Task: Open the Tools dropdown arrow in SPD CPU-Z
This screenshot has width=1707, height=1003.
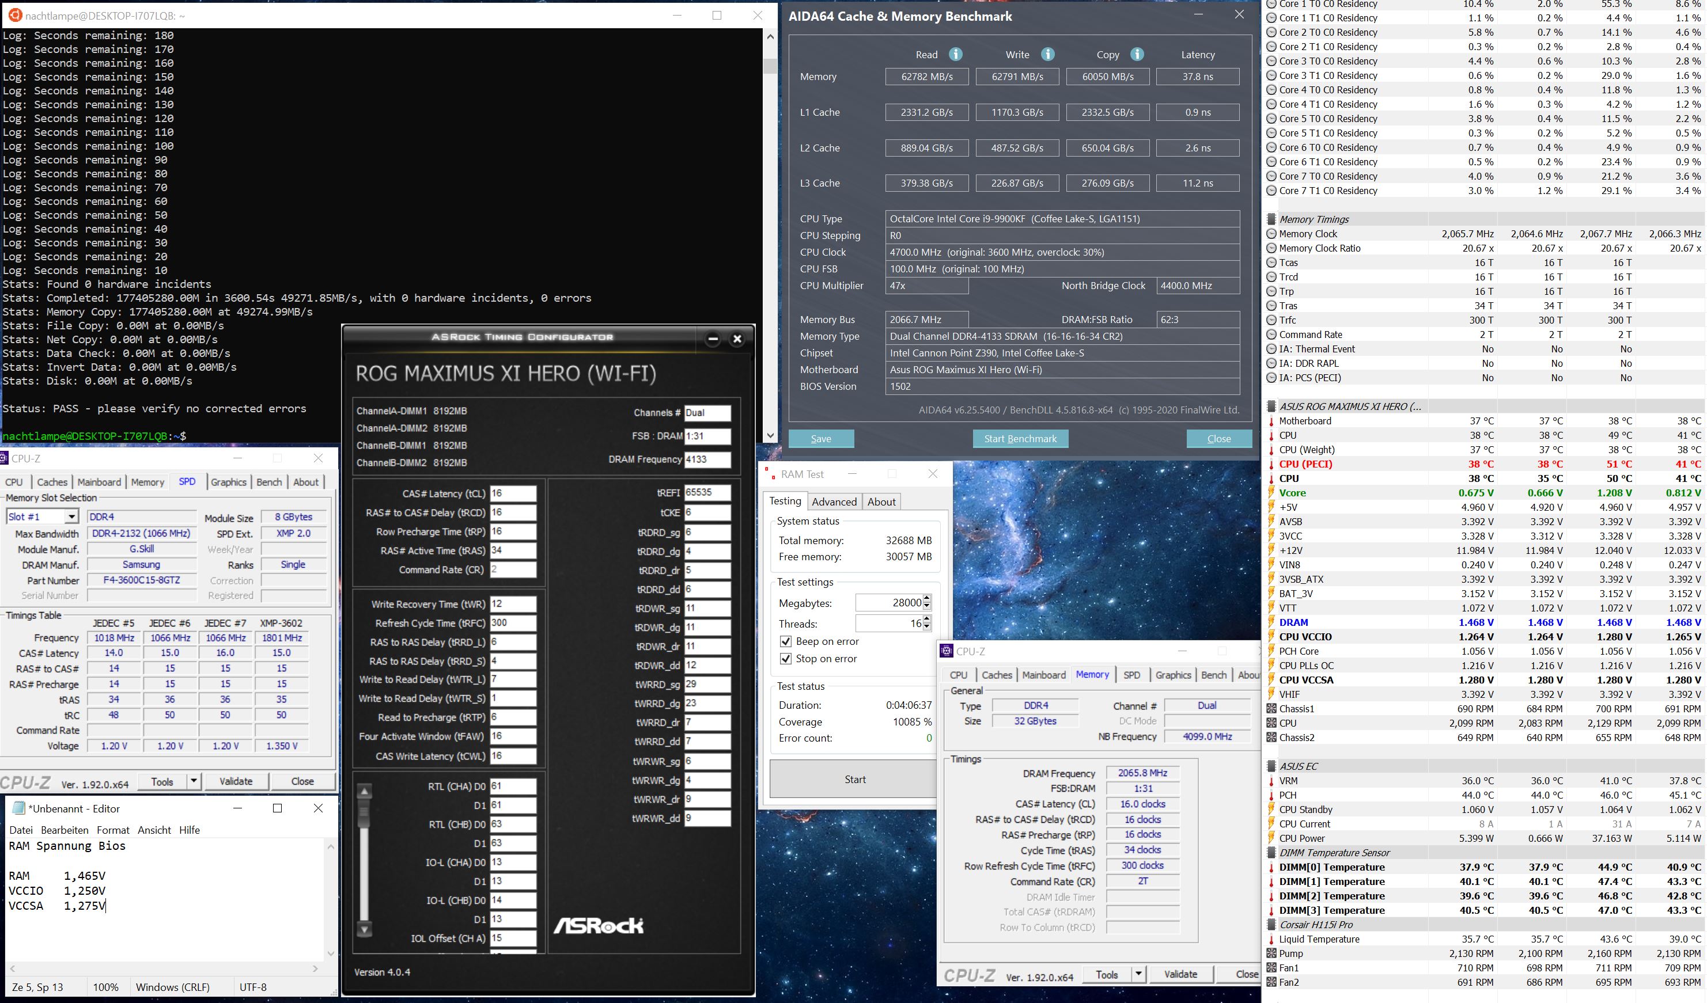Action: (x=193, y=781)
